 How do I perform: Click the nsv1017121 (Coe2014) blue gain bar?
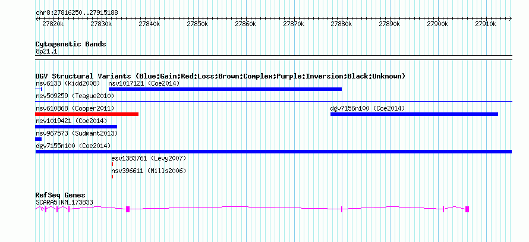[x=225, y=89]
